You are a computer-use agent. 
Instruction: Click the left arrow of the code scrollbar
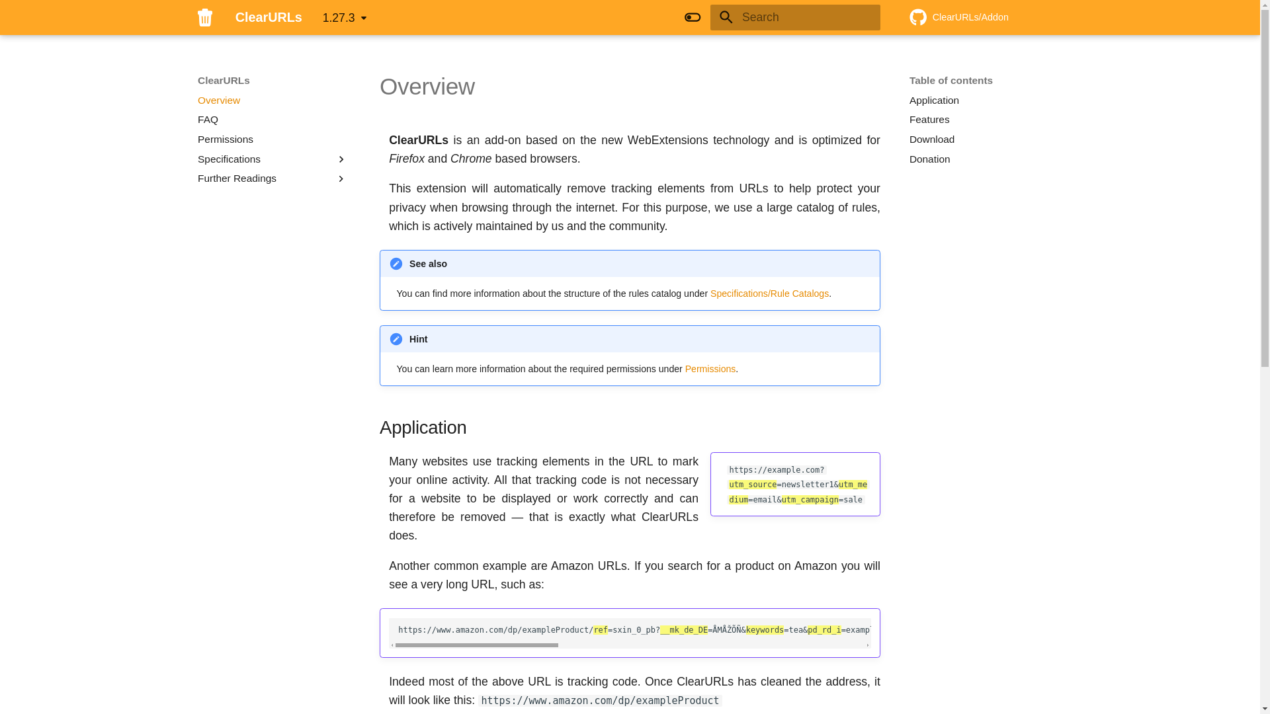click(392, 645)
